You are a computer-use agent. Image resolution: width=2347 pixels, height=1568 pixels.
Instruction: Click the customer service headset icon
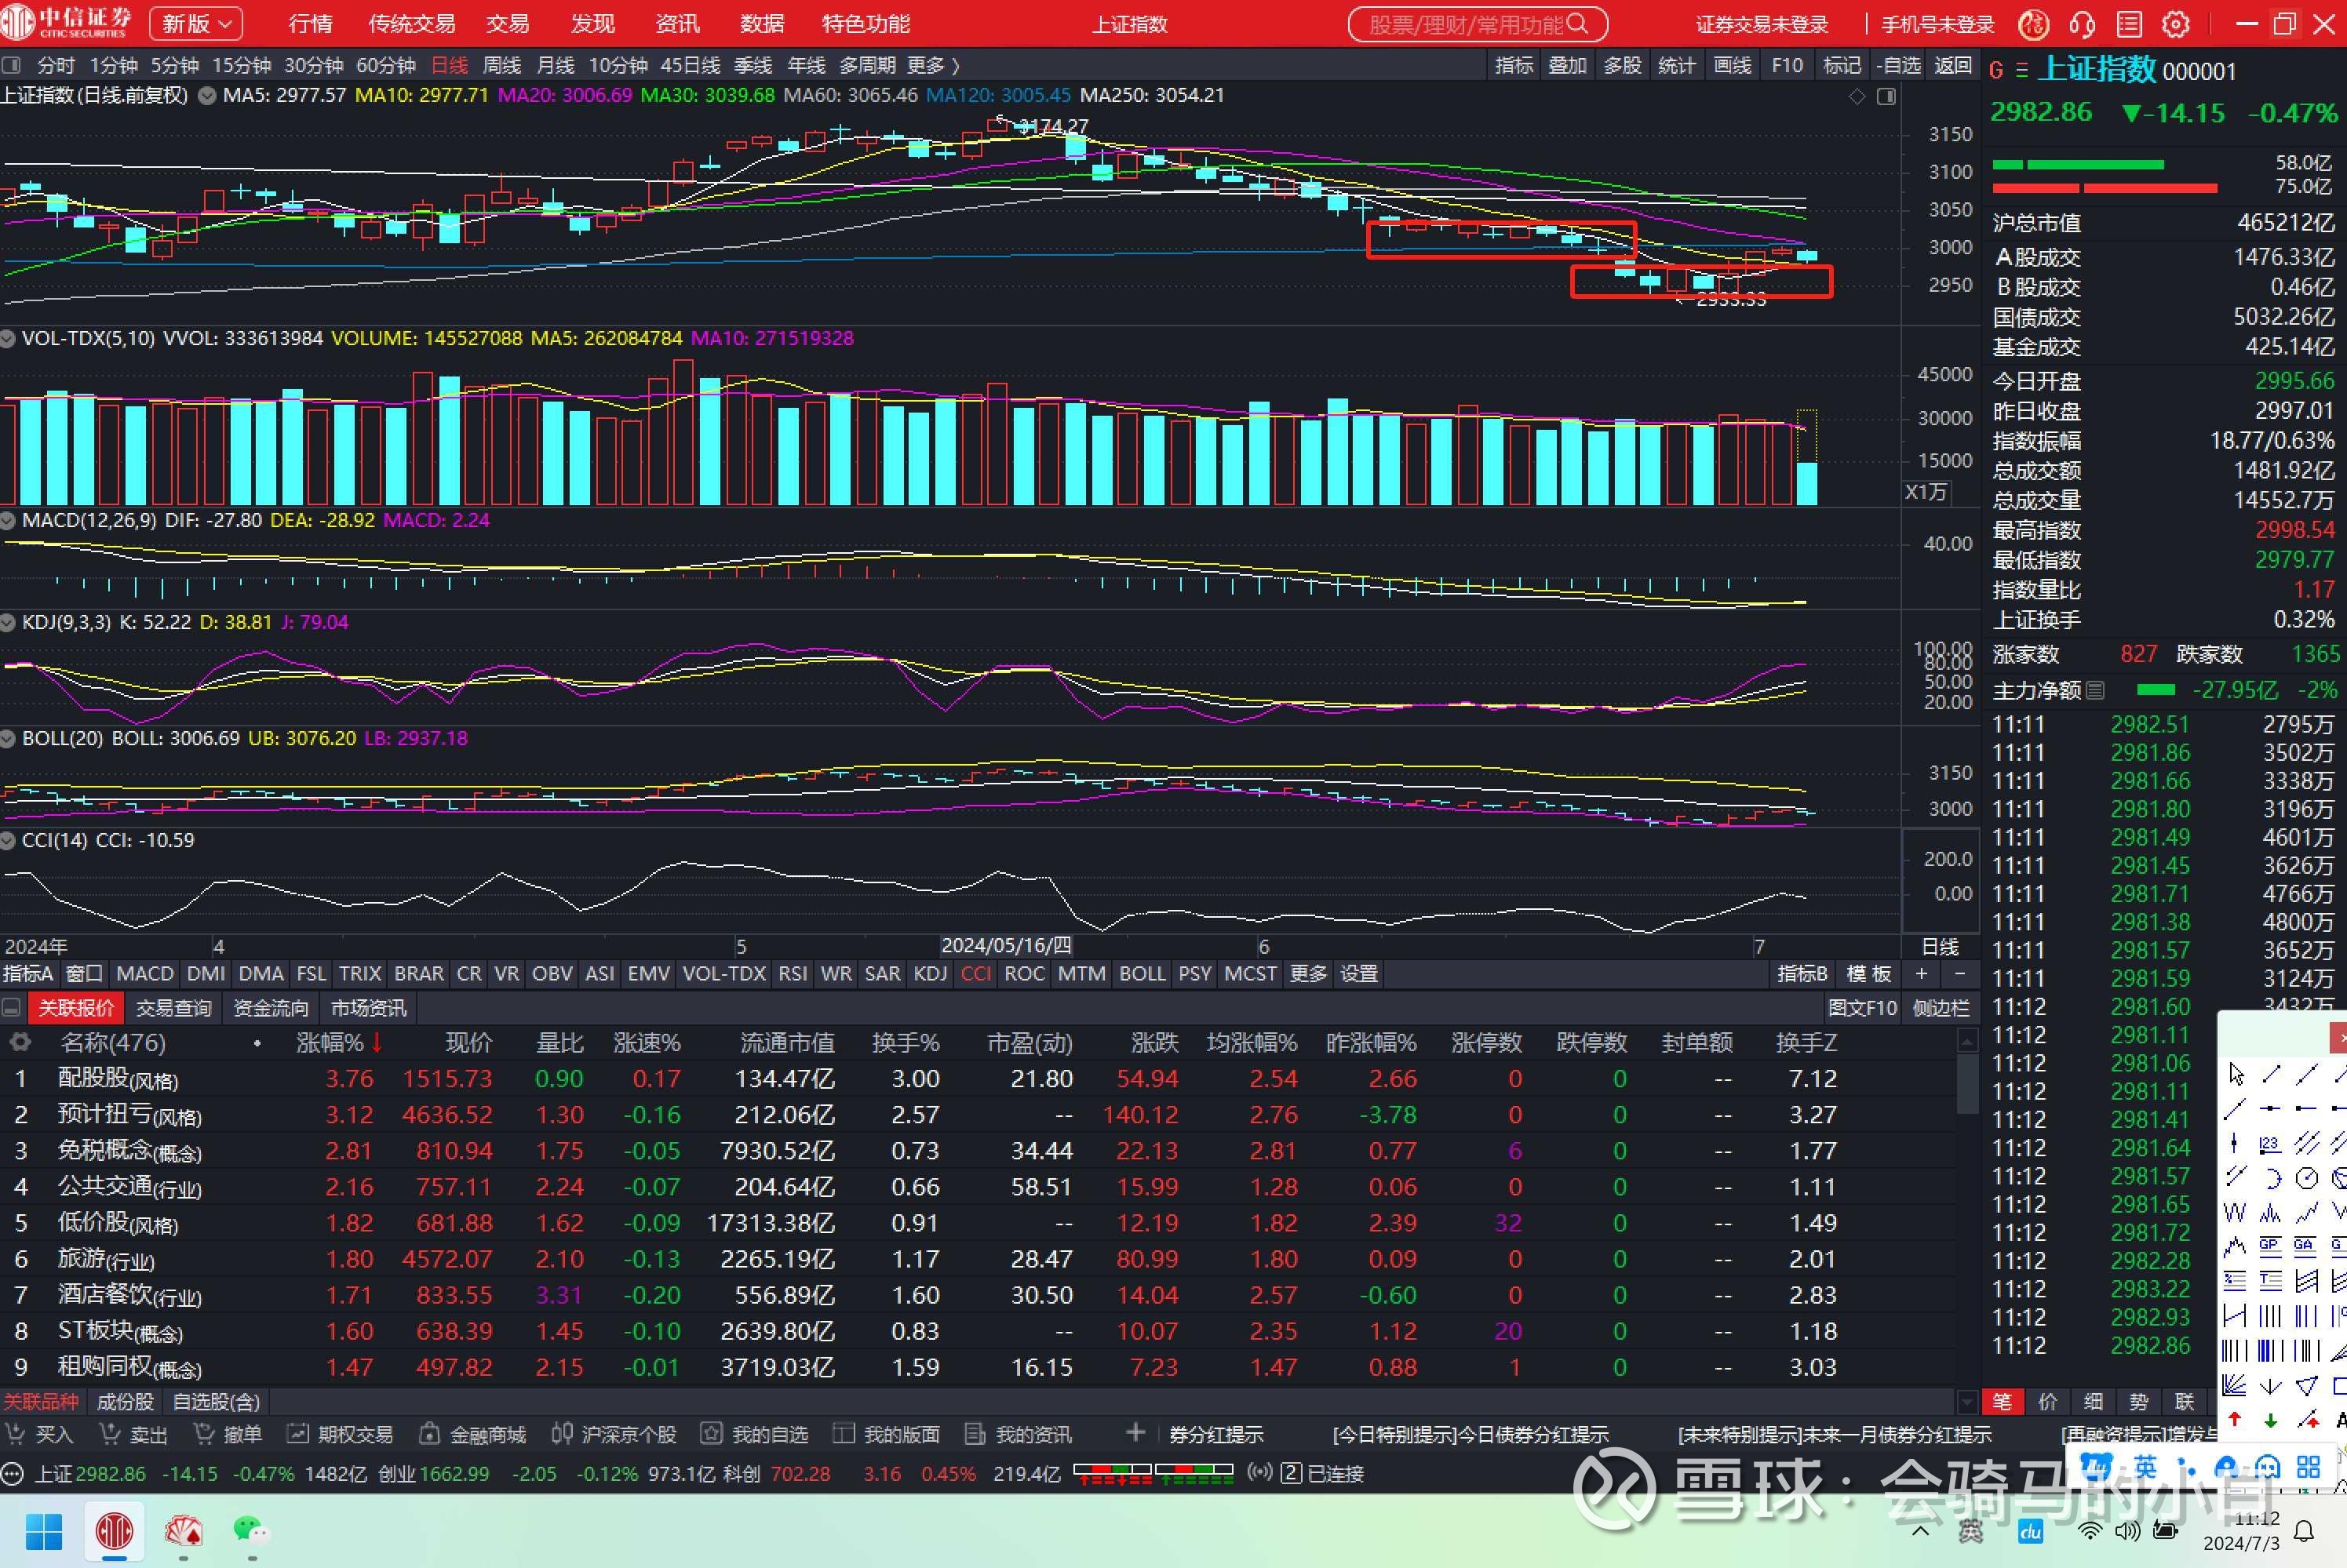click(2083, 23)
